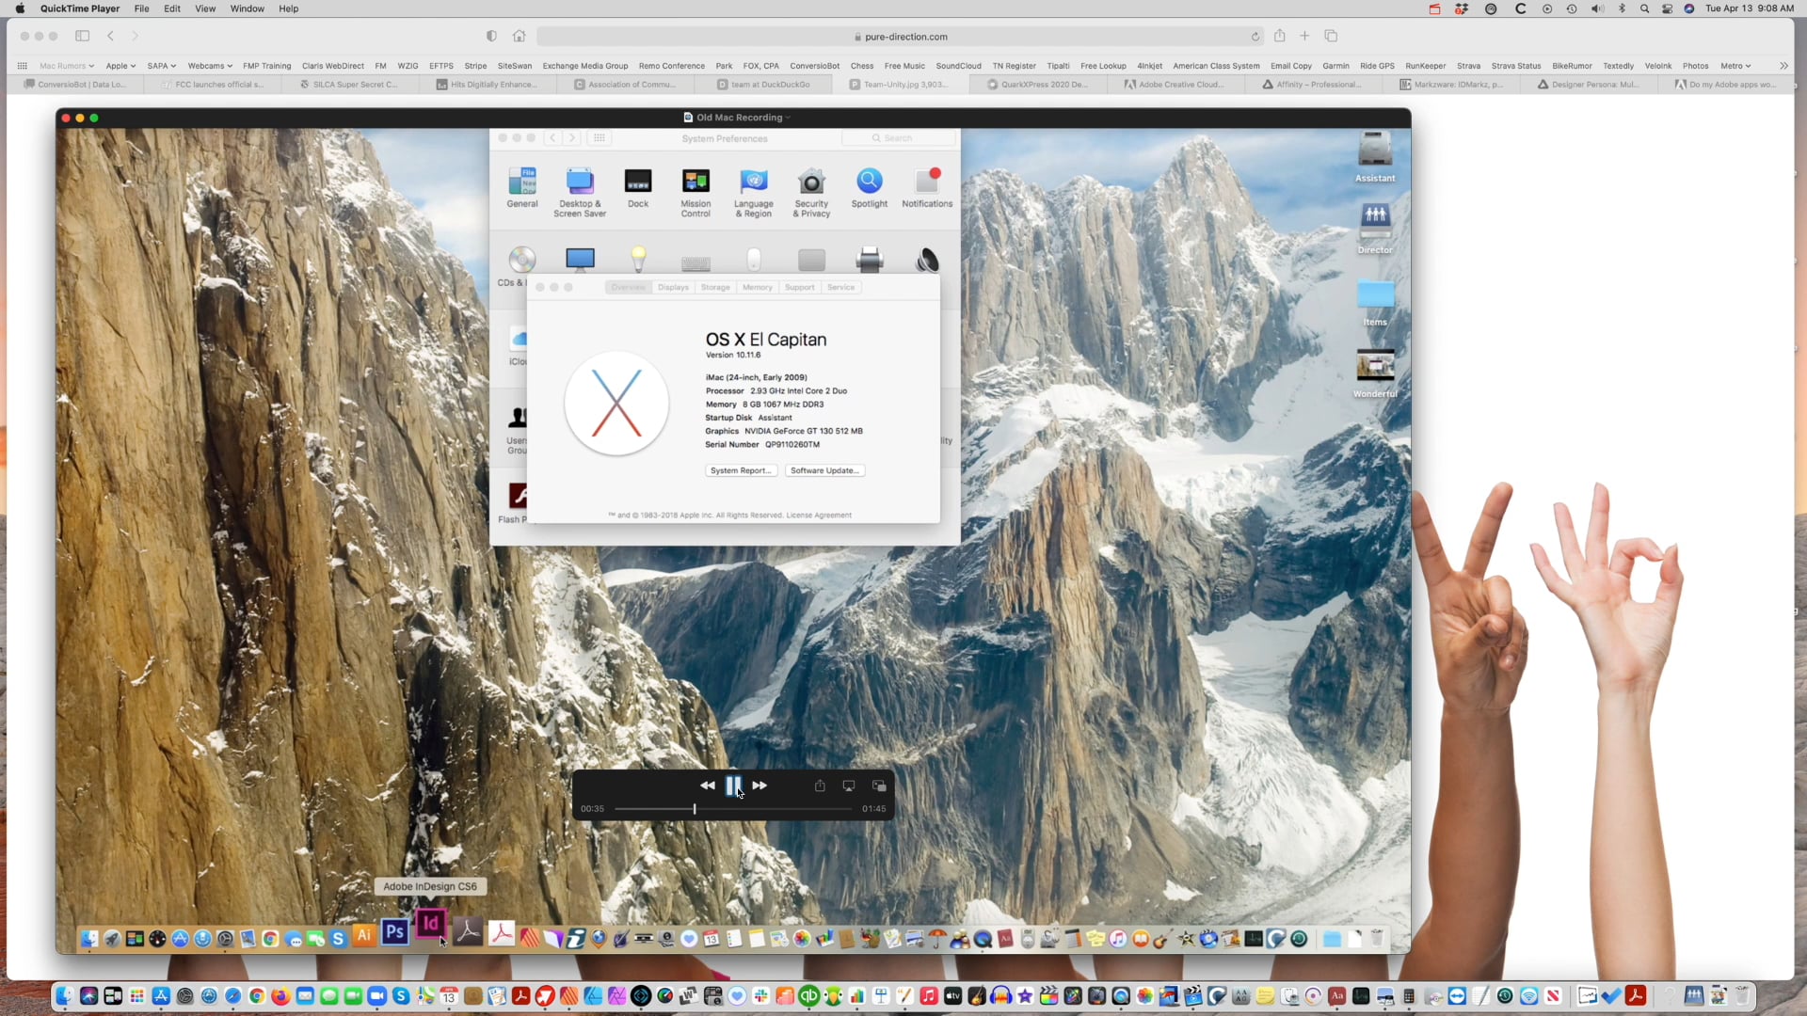Open the QuickTime share menu icon
Image resolution: width=1807 pixels, height=1016 pixels.
(820, 786)
